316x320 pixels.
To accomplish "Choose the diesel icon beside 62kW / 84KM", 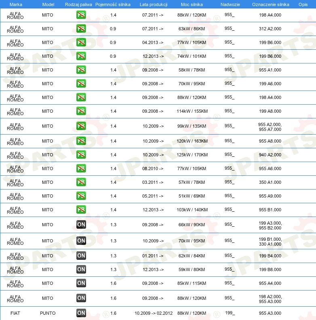I will click(x=81, y=256).
